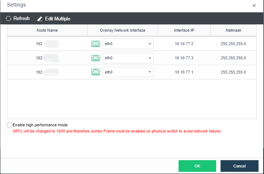This screenshot has height=174, width=264.
Task: Click the Refresh toolbar label
Action: 22,19
